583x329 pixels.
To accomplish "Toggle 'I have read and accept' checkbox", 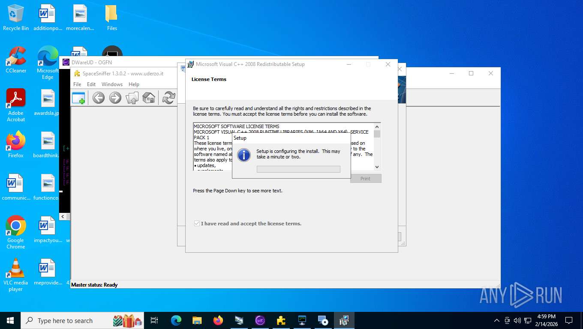I will coord(197,224).
